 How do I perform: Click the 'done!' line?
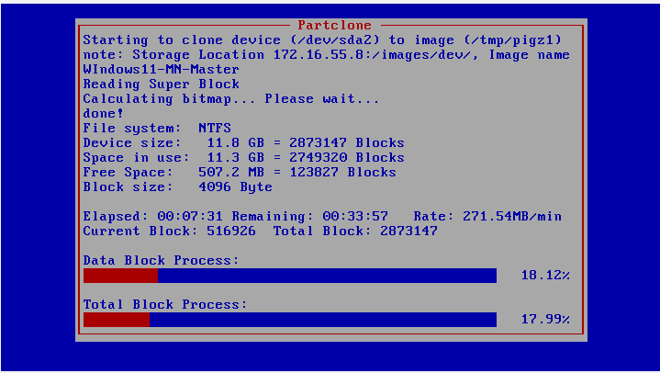pos(103,113)
